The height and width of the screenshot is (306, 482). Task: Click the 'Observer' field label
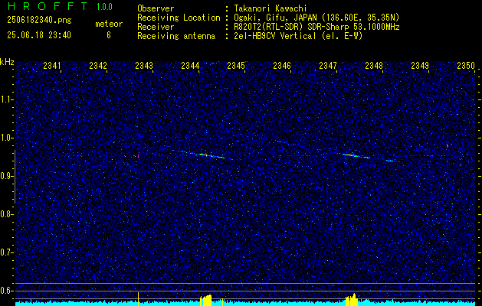click(156, 8)
